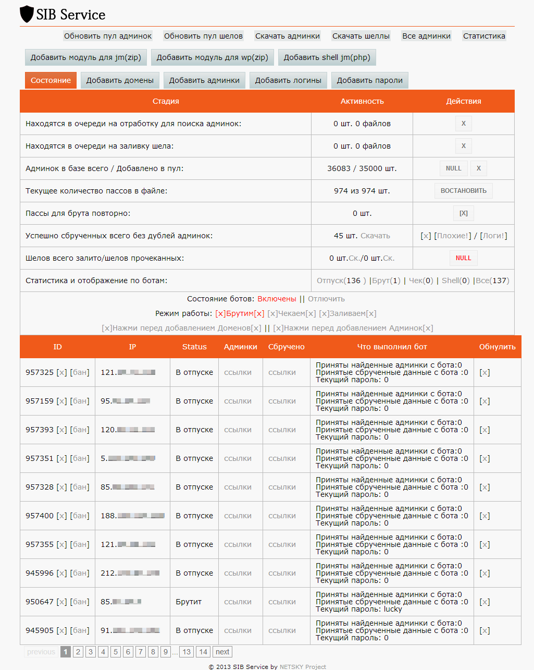Select Брутим working mode

click(x=240, y=313)
